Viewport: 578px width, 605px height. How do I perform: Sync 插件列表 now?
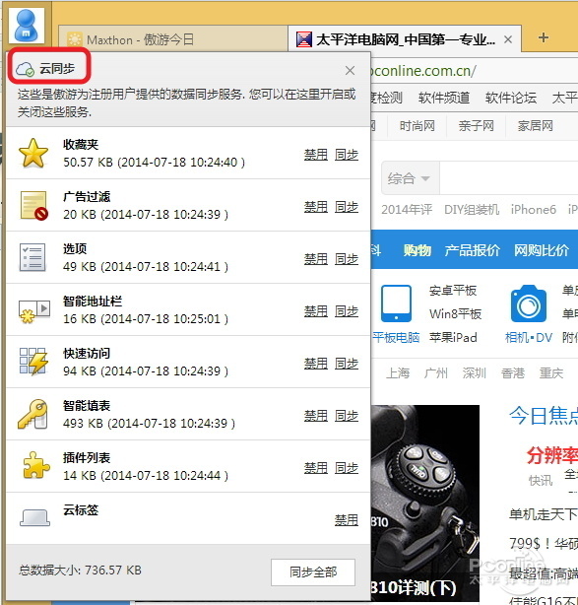347,468
